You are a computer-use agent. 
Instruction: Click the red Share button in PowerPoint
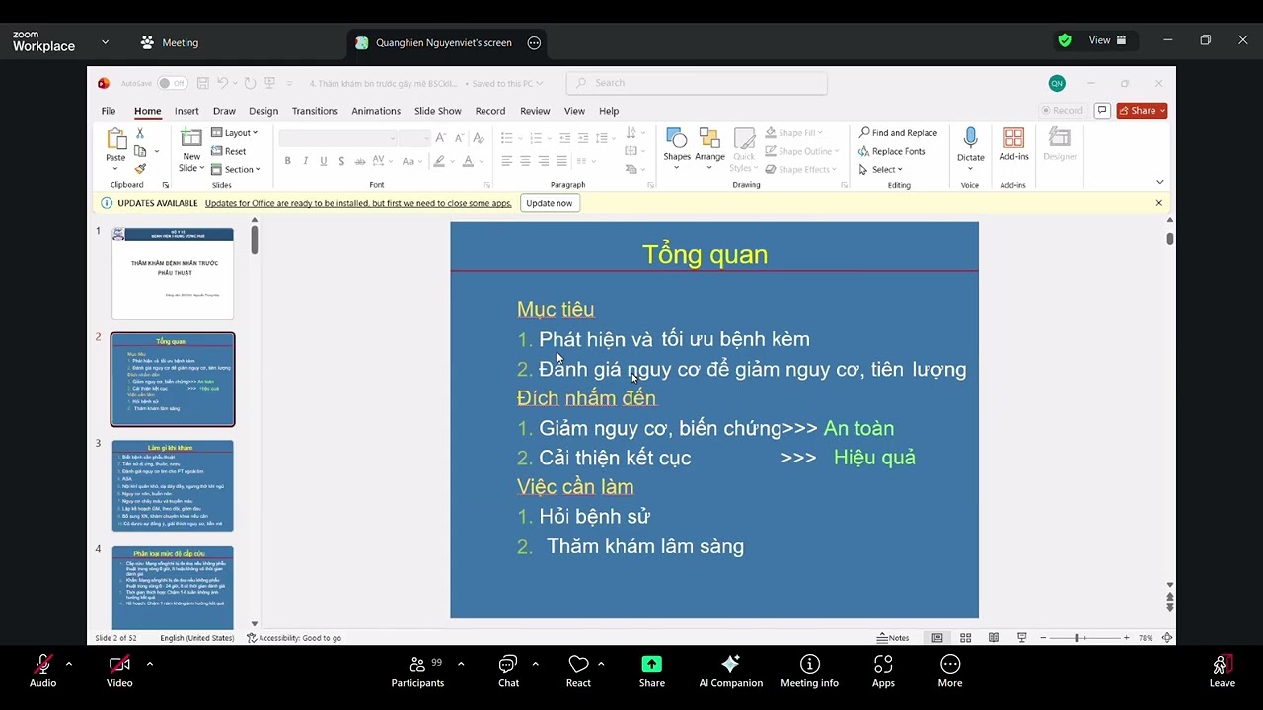click(x=1142, y=110)
